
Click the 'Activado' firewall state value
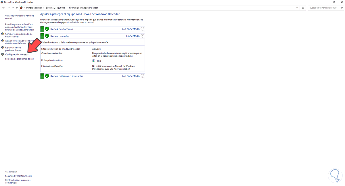pyautogui.click(x=96, y=49)
